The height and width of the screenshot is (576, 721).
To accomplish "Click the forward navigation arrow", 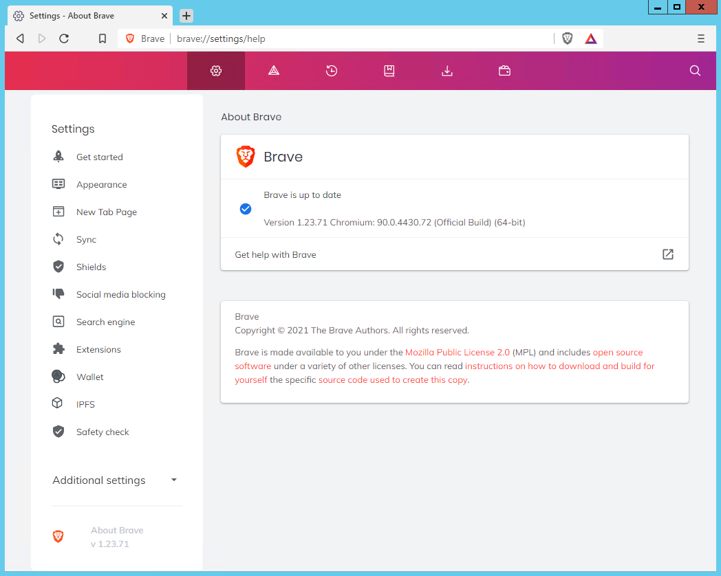I will 42,38.
